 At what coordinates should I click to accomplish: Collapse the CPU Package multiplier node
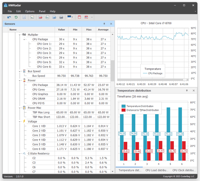coord(24,39)
